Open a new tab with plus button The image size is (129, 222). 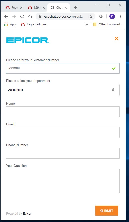tap(75, 8)
